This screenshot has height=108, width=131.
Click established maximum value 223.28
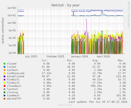tap(121, 76)
